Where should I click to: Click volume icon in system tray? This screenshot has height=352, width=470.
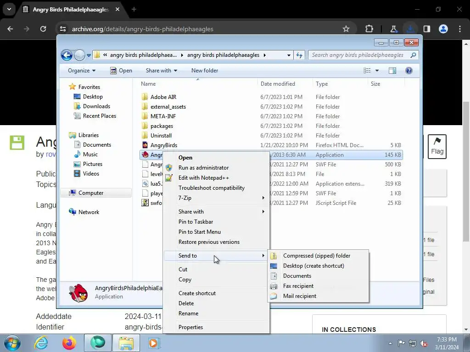pos(424,343)
